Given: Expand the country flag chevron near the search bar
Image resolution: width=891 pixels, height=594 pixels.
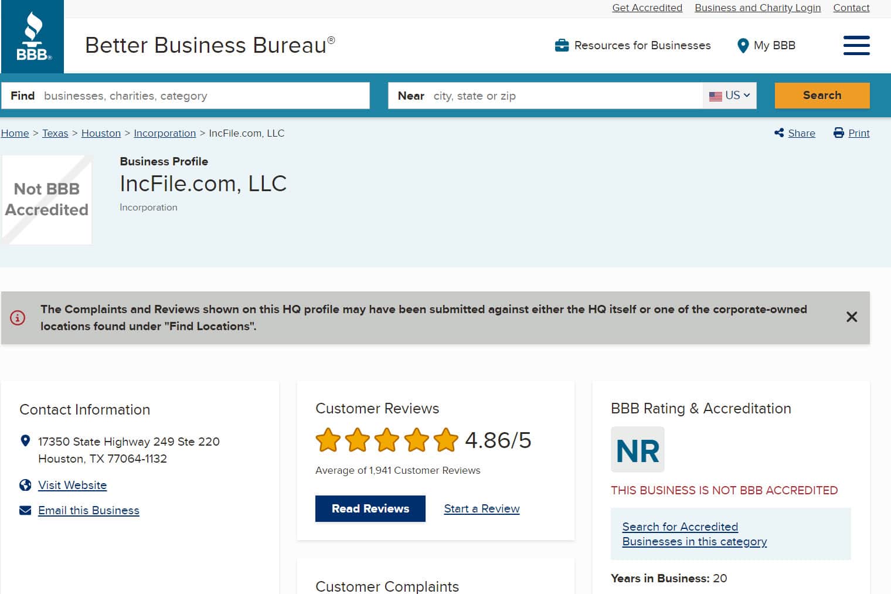Looking at the screenshot, I should tap(747, 95).
